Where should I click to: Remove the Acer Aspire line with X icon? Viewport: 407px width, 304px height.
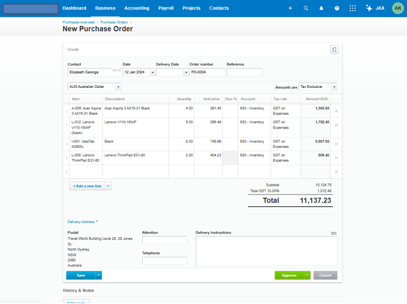tap(336, 111)
